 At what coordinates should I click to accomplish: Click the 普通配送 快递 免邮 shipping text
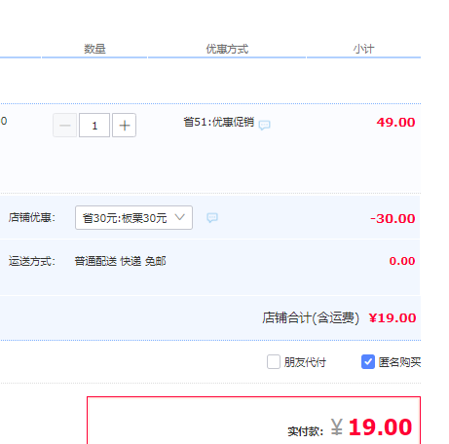(120, 261)
